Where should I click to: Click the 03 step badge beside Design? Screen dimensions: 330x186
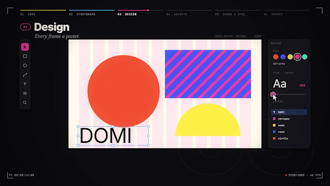(25, 27)
